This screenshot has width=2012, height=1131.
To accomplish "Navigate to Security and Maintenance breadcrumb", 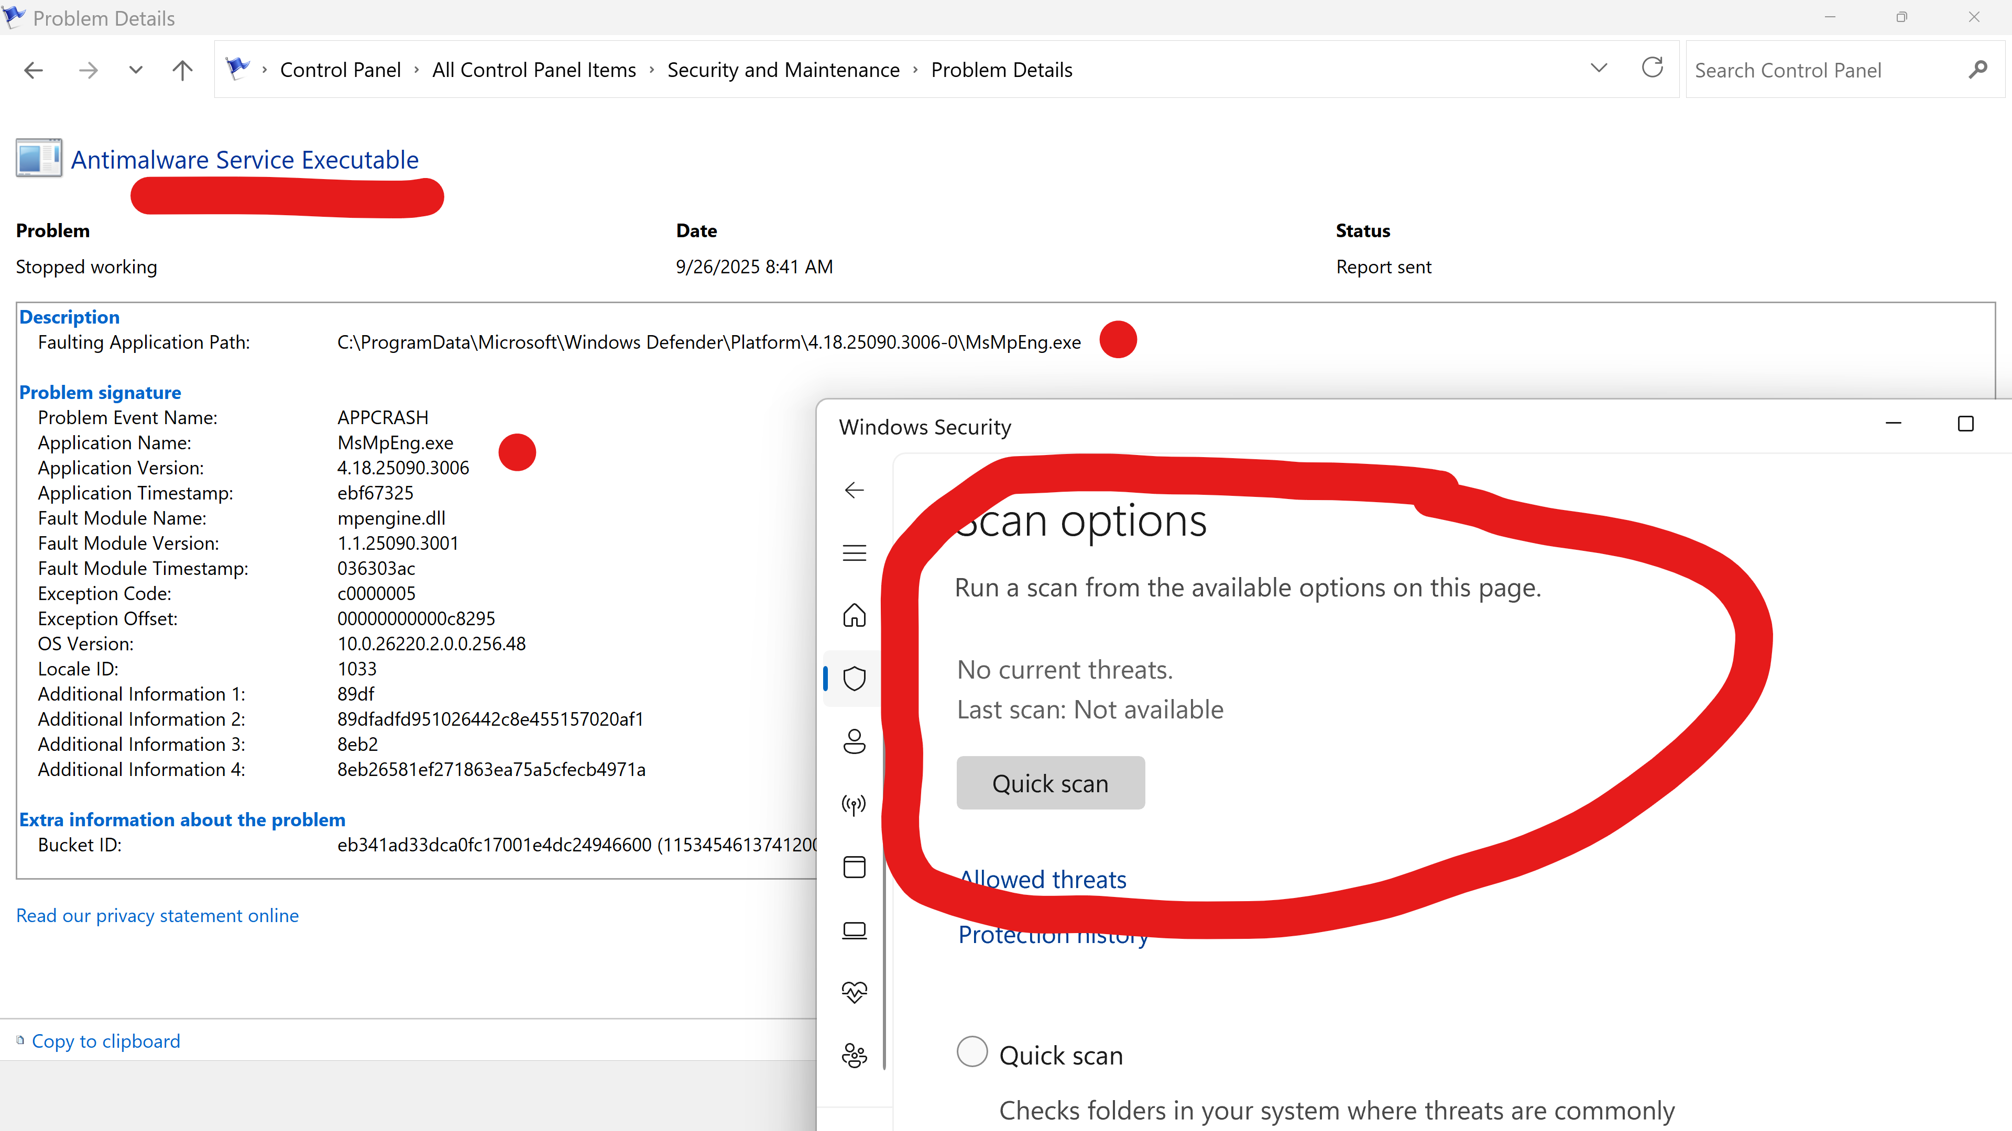I will 783,70.
